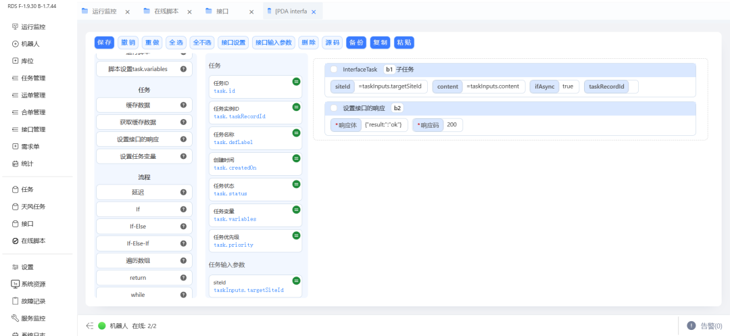Click the 响应码 input field showing 200
The width and height of the screenshot is (730, 336).
(453, 125)
